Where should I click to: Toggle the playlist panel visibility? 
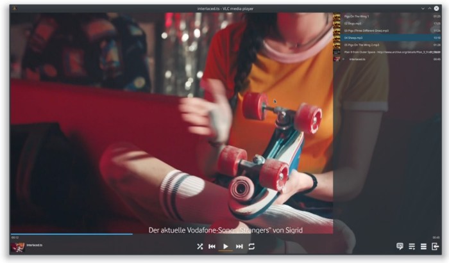(x=412, y=246)
